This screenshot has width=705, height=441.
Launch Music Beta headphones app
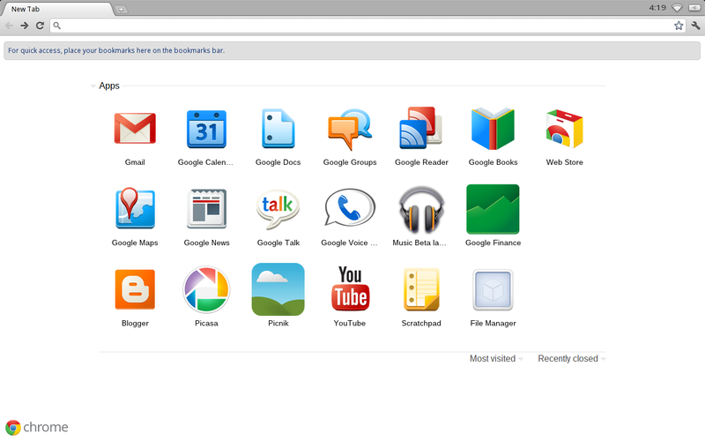coord(421,210)
